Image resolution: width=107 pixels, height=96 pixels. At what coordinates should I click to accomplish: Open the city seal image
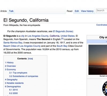(x=105, y=88)
